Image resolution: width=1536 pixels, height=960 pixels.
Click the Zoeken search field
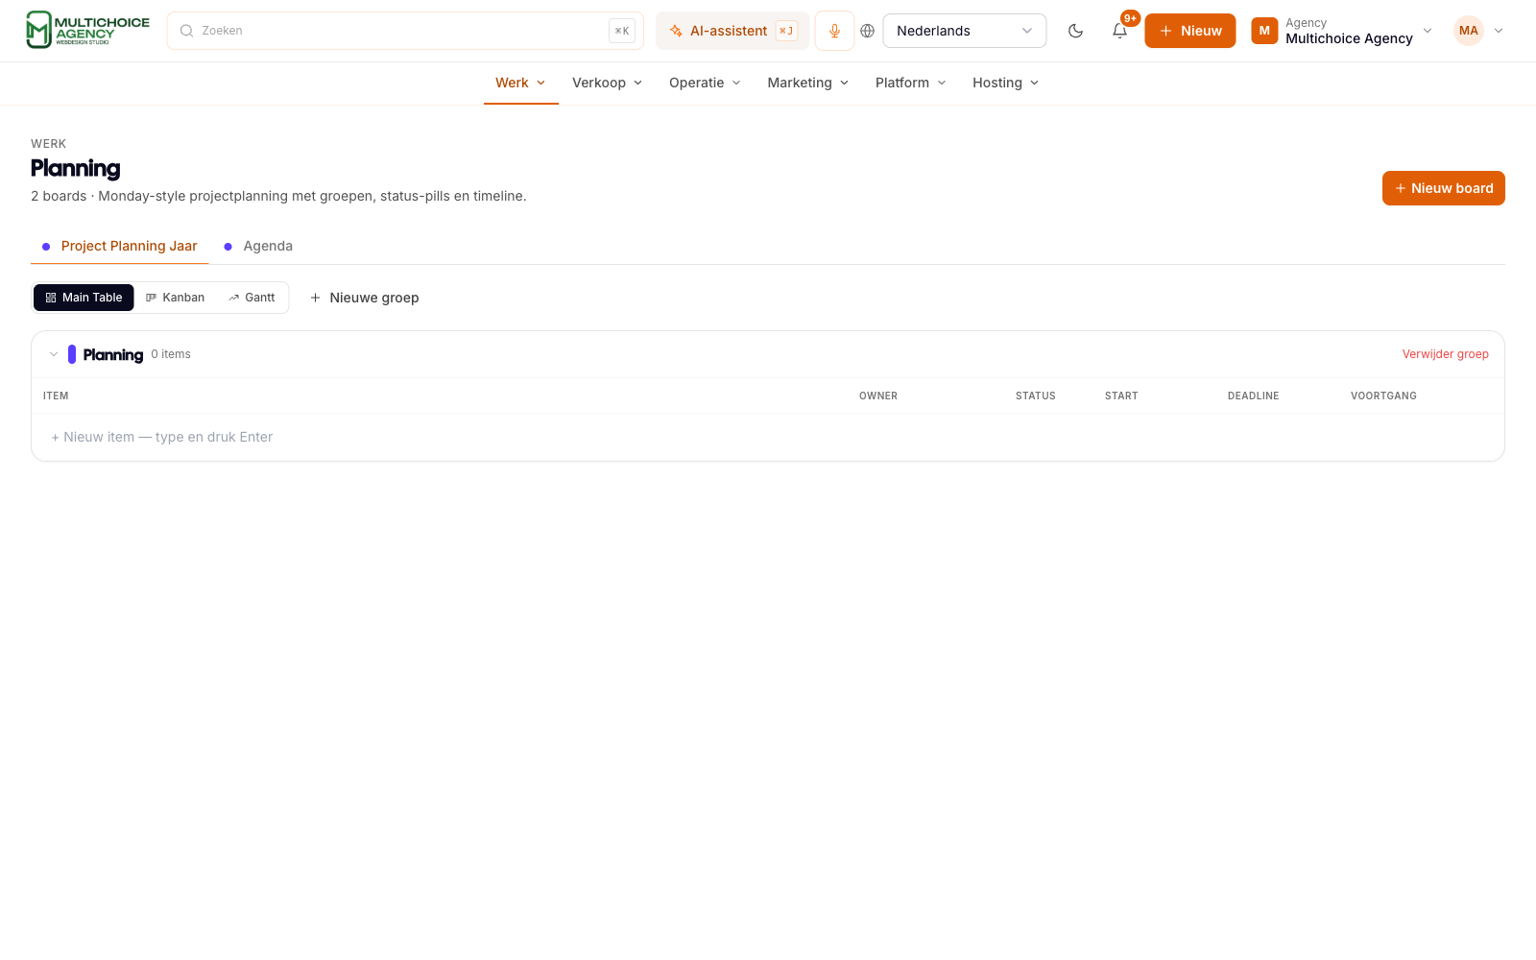click(x=405, y=31)
